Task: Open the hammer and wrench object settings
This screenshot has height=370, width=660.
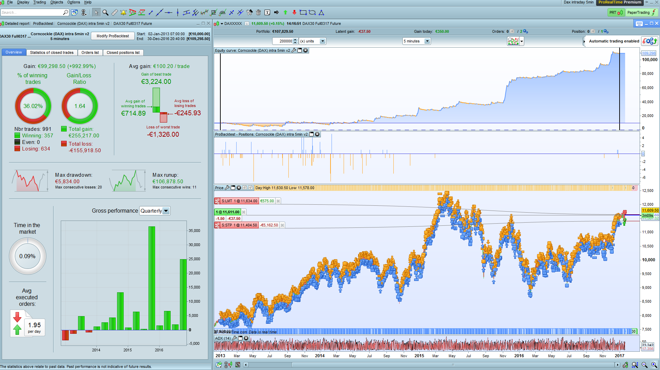Action: [x=249, y=13]
